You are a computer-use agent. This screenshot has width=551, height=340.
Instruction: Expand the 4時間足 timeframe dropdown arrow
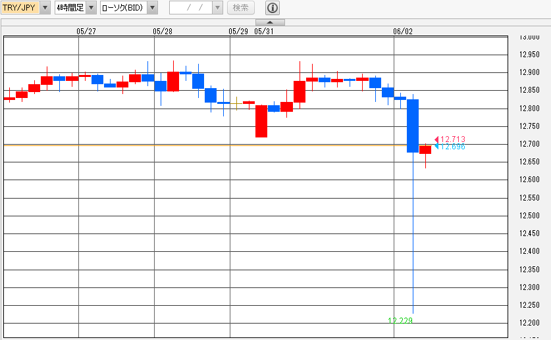91,7
